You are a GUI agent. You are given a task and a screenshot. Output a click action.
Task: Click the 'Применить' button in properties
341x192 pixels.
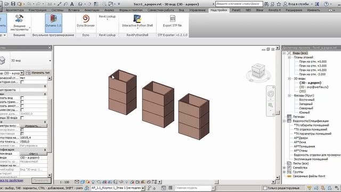point(41,180)
